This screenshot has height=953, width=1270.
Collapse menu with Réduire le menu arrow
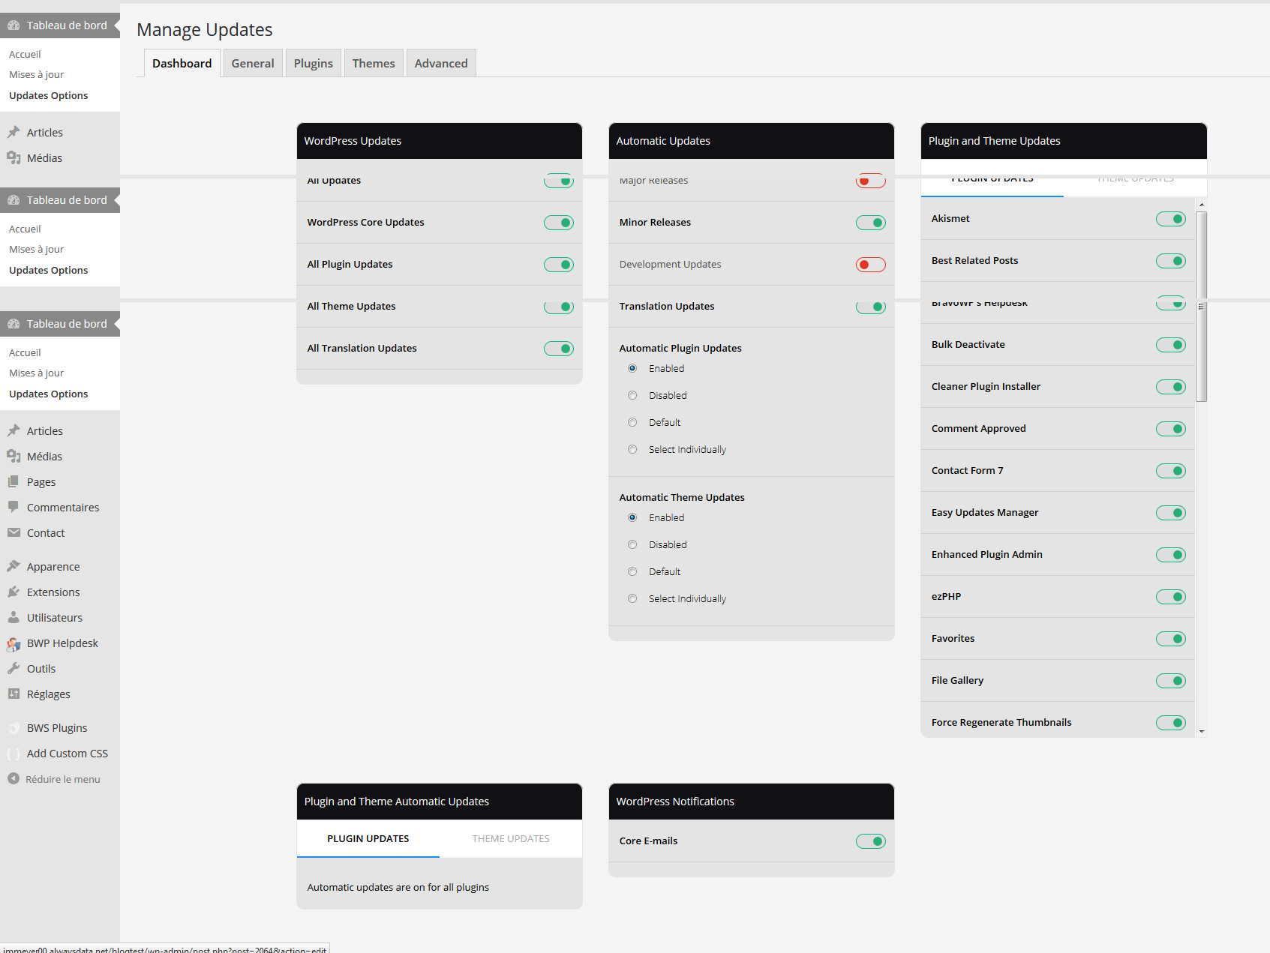[x=14, y=778]
